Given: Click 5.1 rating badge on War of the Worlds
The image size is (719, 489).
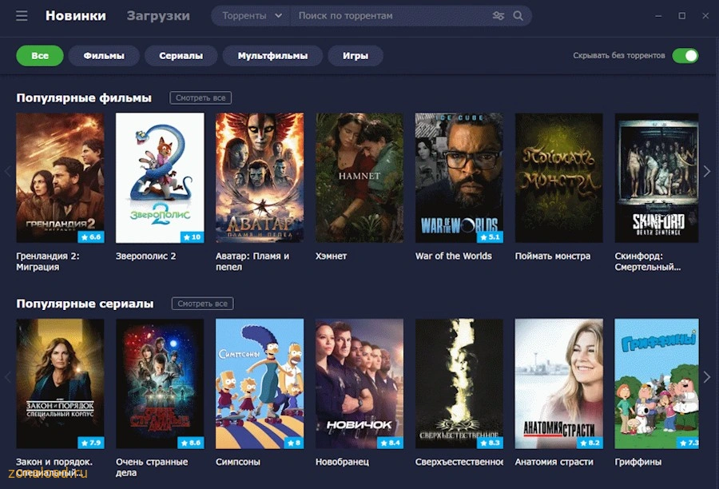Looking at the screenshot, I should (x=491, y=237).
